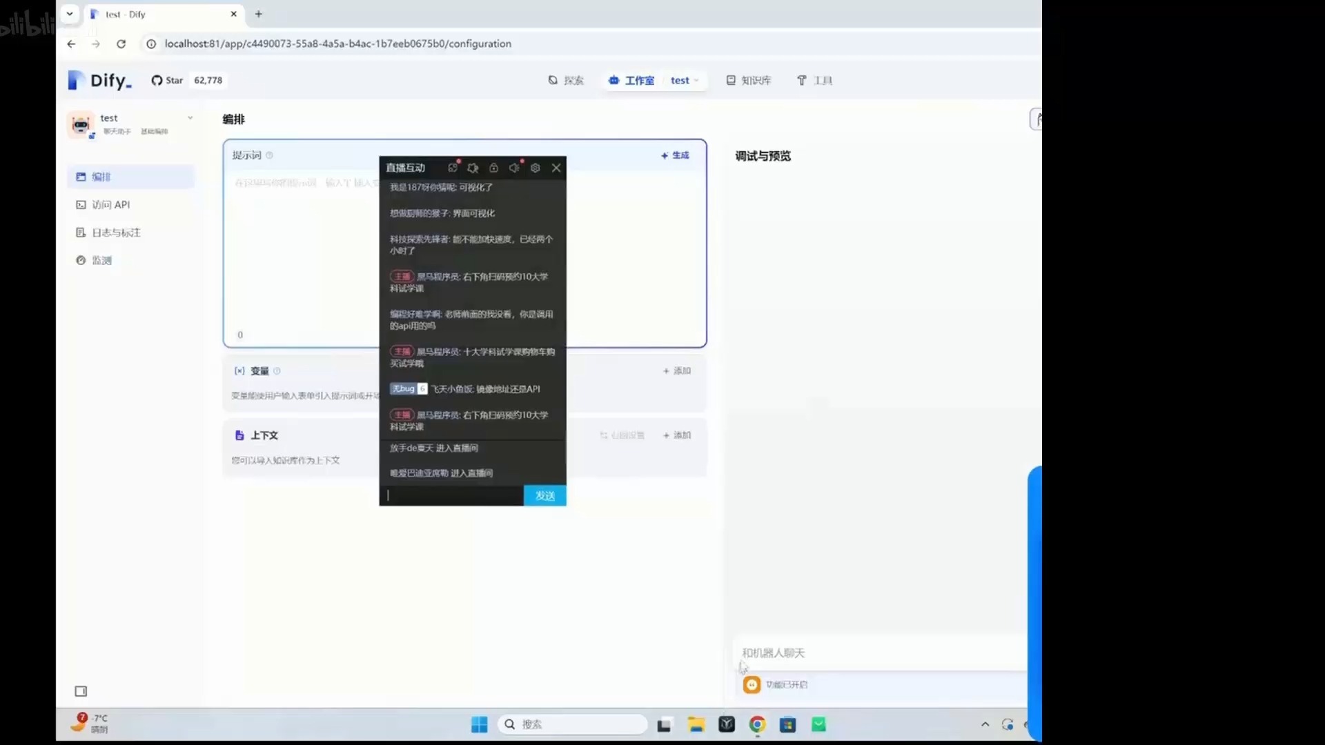The image size is (1325, 745).
Task: Open the 探索 tab
Action: click(566, 81)
